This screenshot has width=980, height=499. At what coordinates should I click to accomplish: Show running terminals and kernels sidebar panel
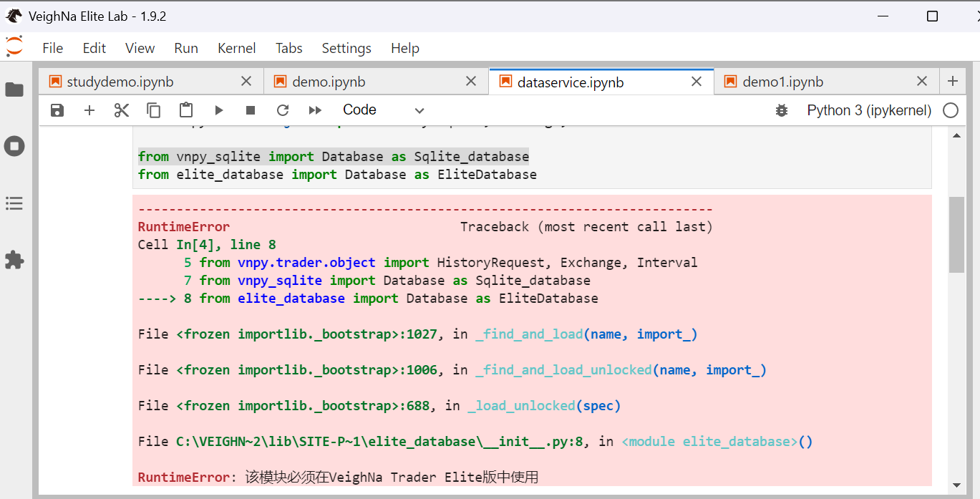pyautogui.click(x=14, y=147)
